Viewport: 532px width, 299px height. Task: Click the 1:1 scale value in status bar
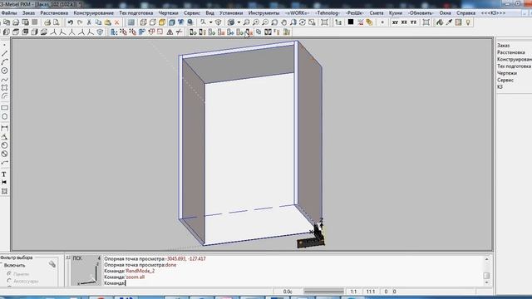click(353, 292)
